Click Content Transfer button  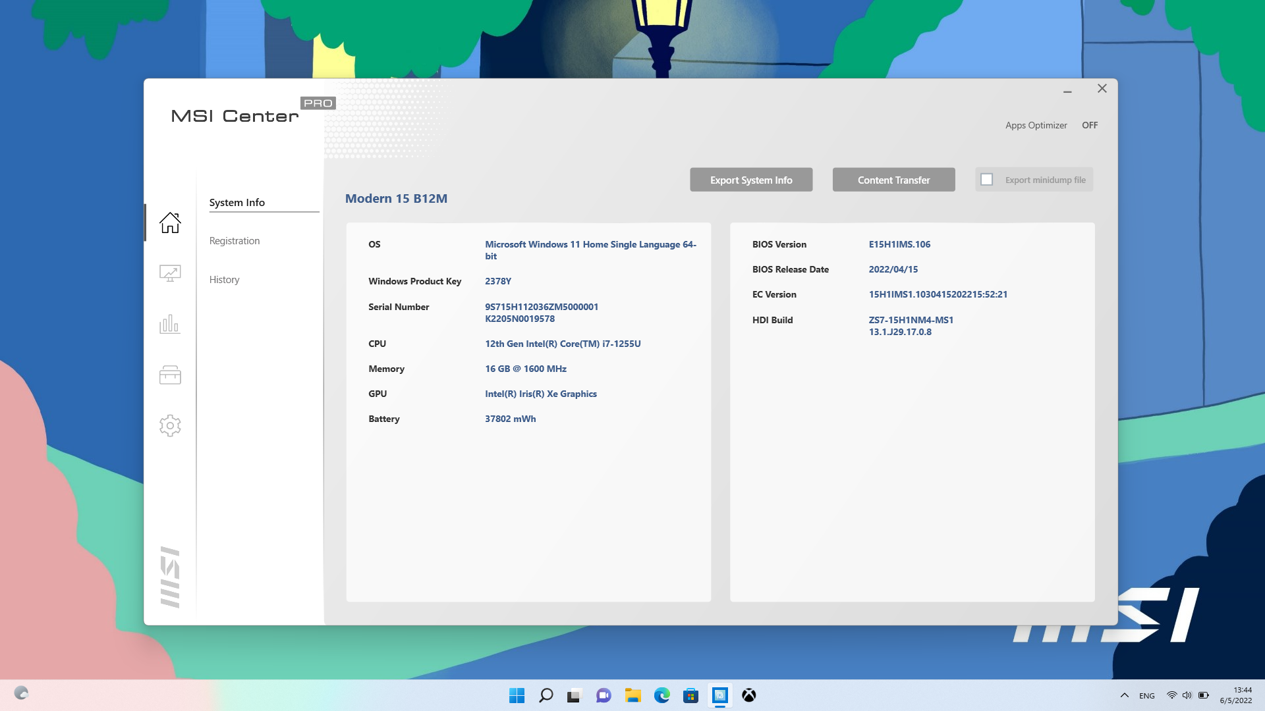click(893, 180)
